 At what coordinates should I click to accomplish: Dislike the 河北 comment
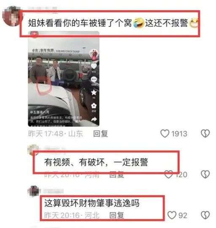click(x=205, y=215)
